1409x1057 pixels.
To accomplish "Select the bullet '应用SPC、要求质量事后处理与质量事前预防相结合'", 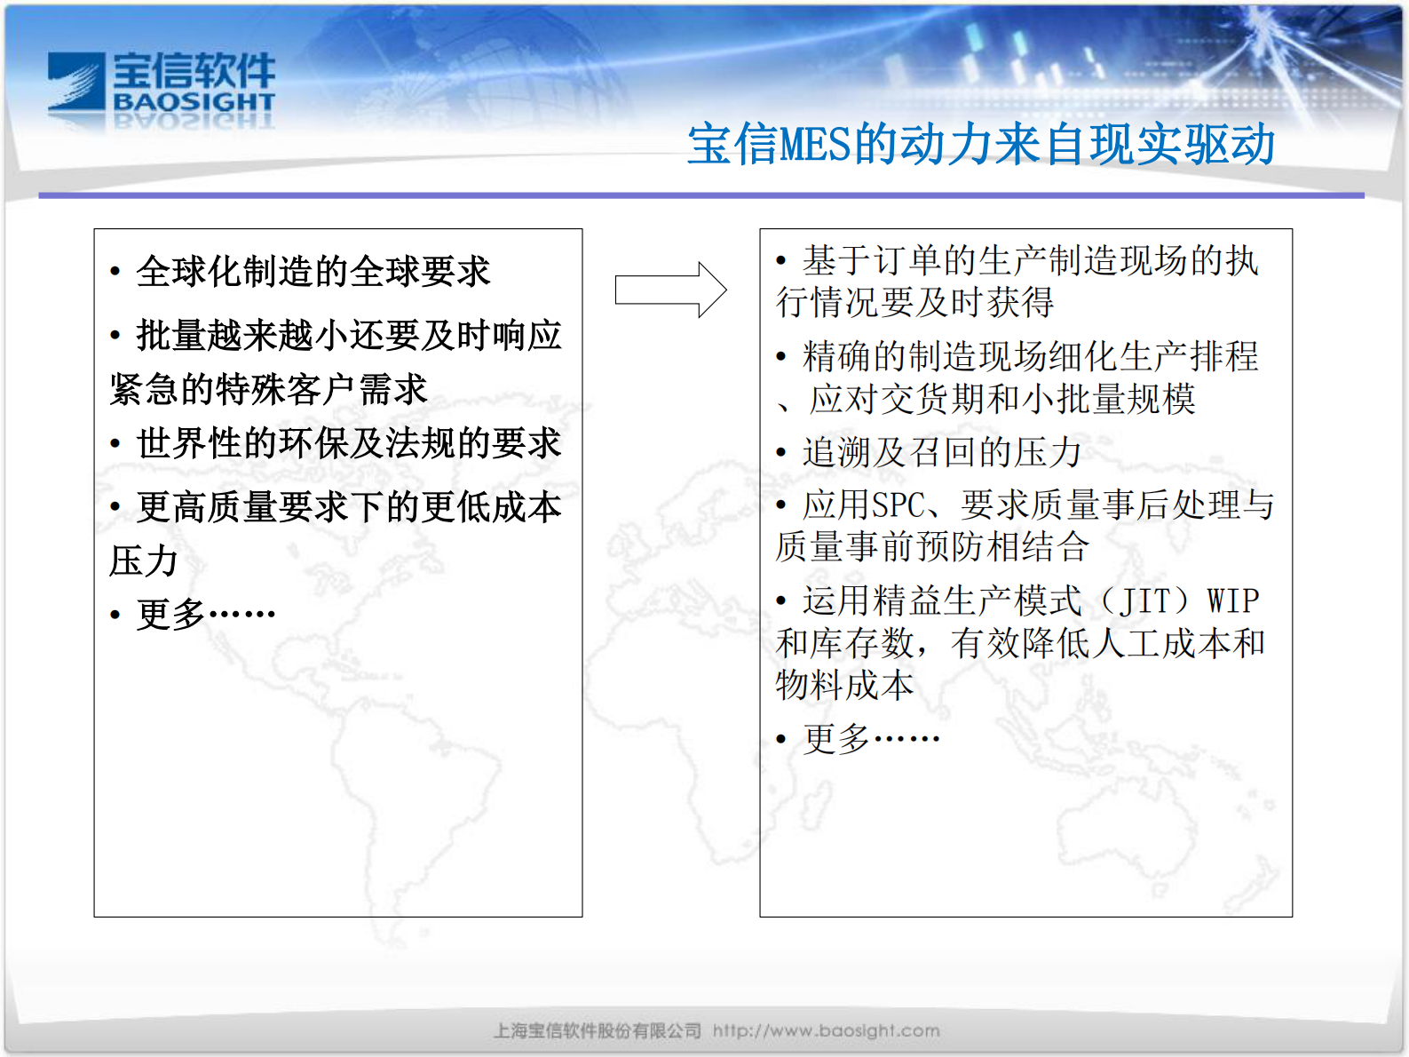I will pyautogui.click(x=1025, y=525).
